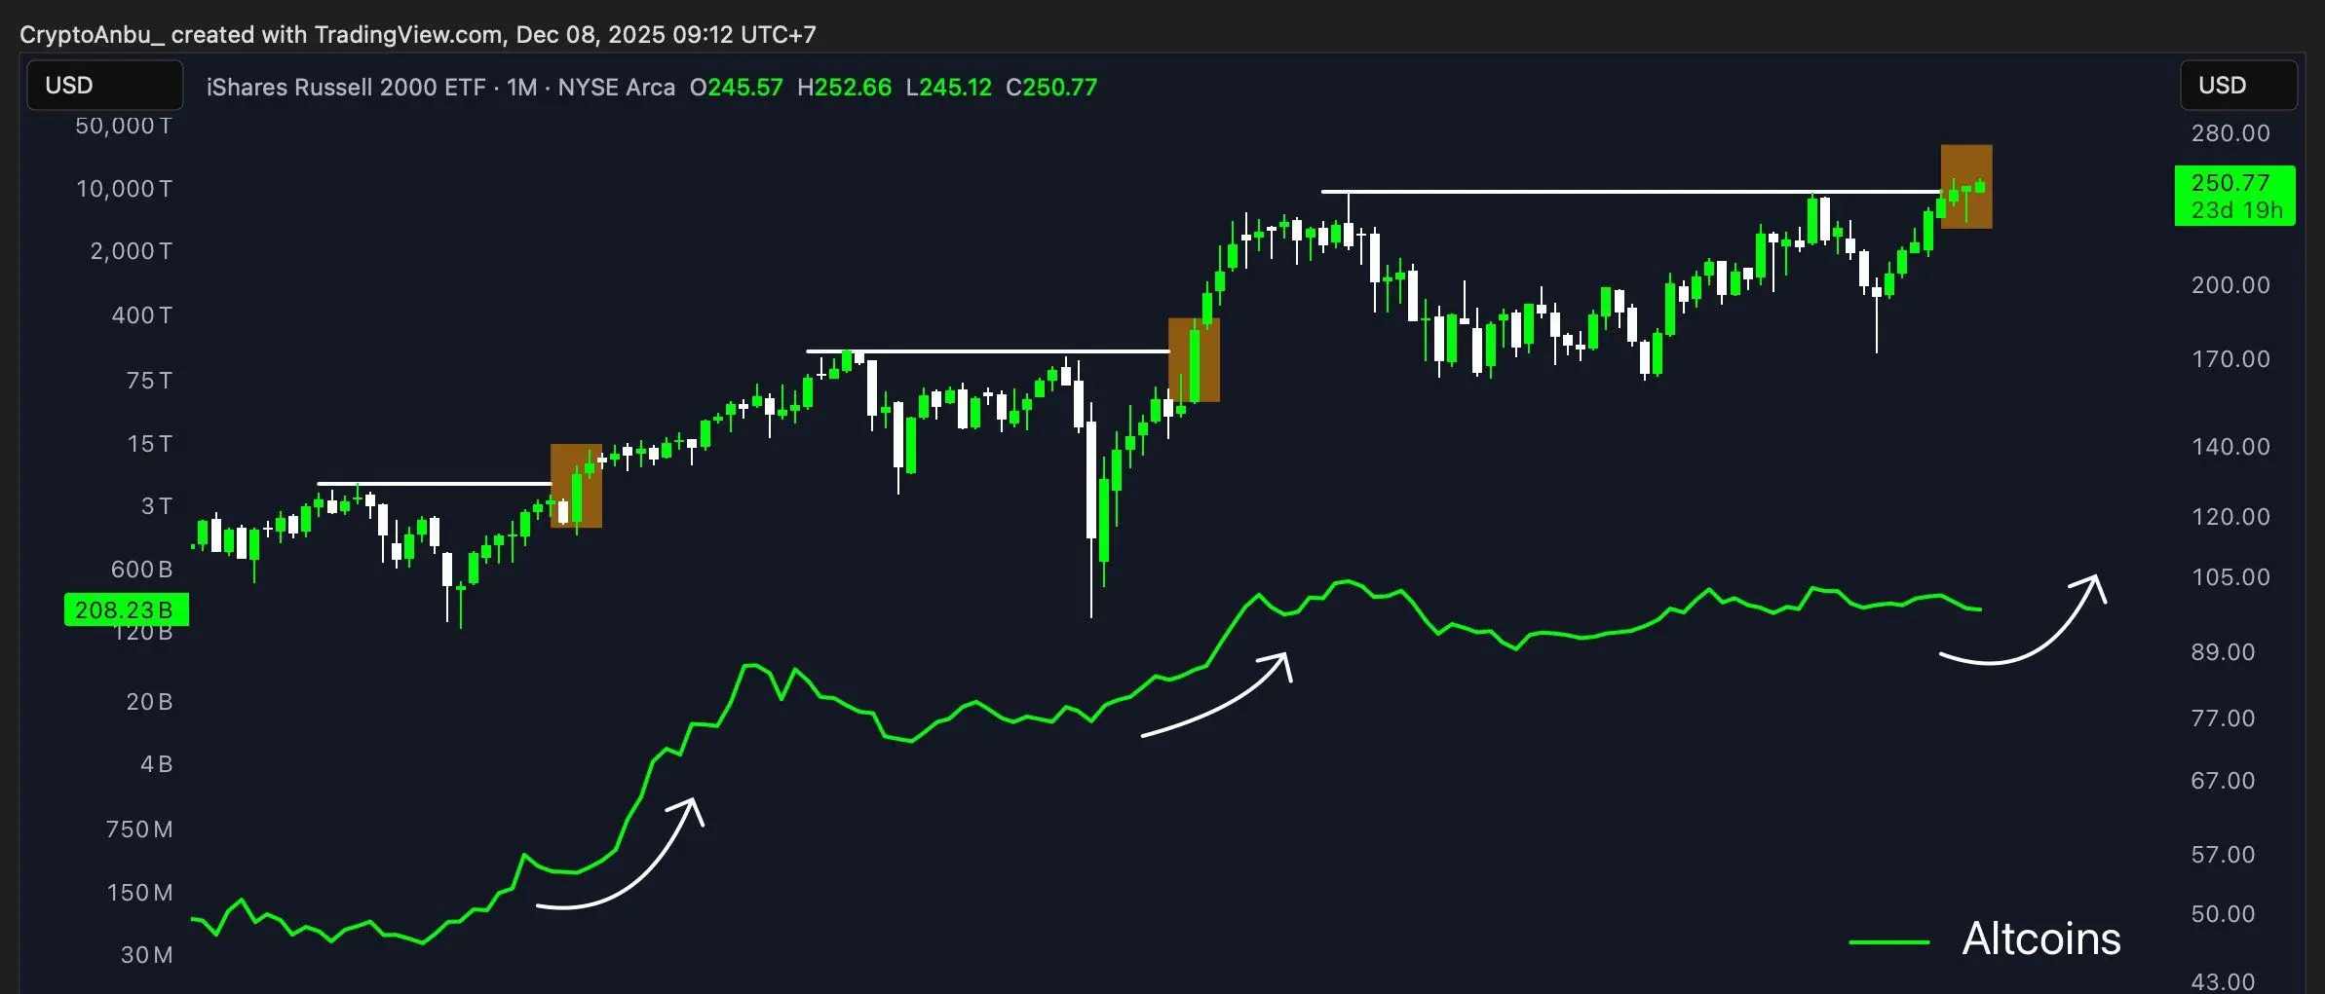The height and width of the screenshot is (994, 2325).
Task: Click the 50.00 price level on the right scale
Action: point(2223,914)
